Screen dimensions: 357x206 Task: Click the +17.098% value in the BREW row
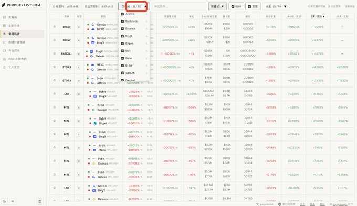coord(318,27)
